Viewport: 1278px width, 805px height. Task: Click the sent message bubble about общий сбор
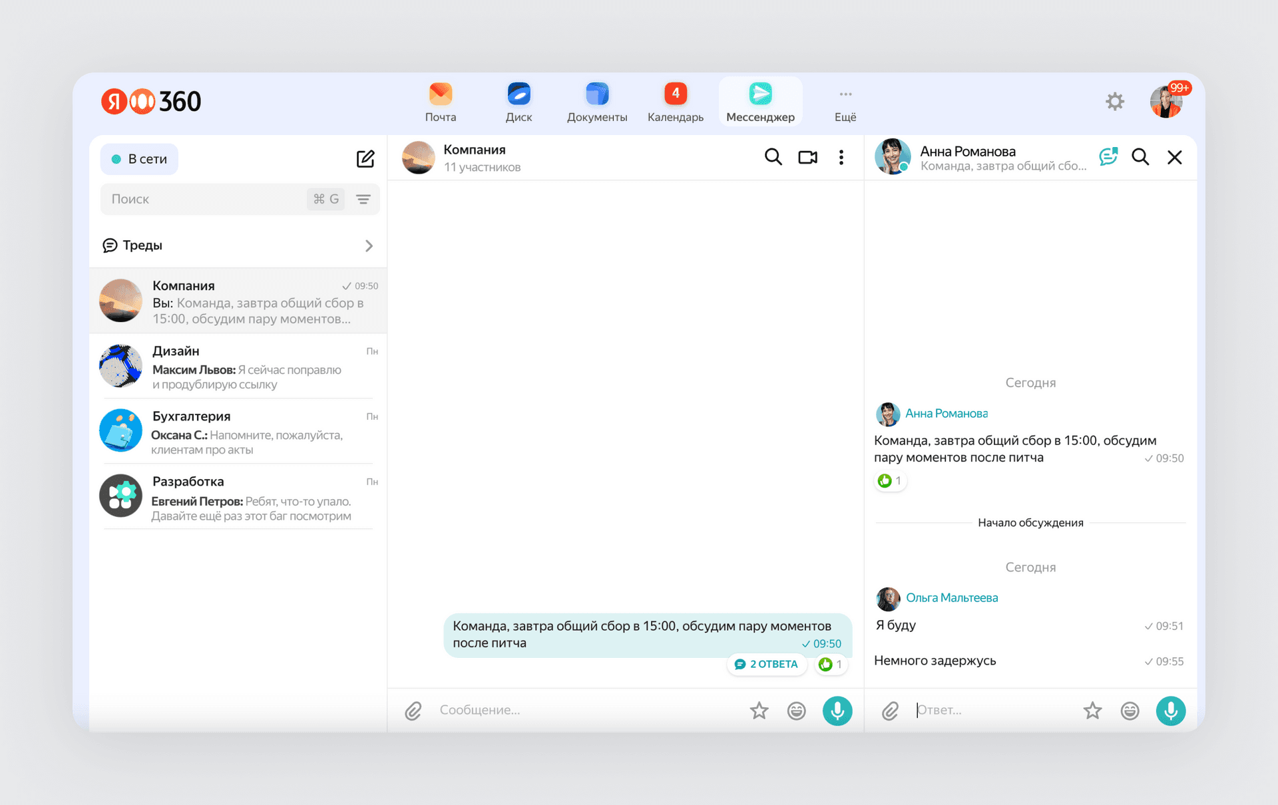[648, 635]
